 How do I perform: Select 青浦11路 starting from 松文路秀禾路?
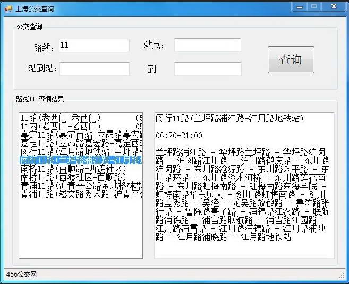coord(80,194)
